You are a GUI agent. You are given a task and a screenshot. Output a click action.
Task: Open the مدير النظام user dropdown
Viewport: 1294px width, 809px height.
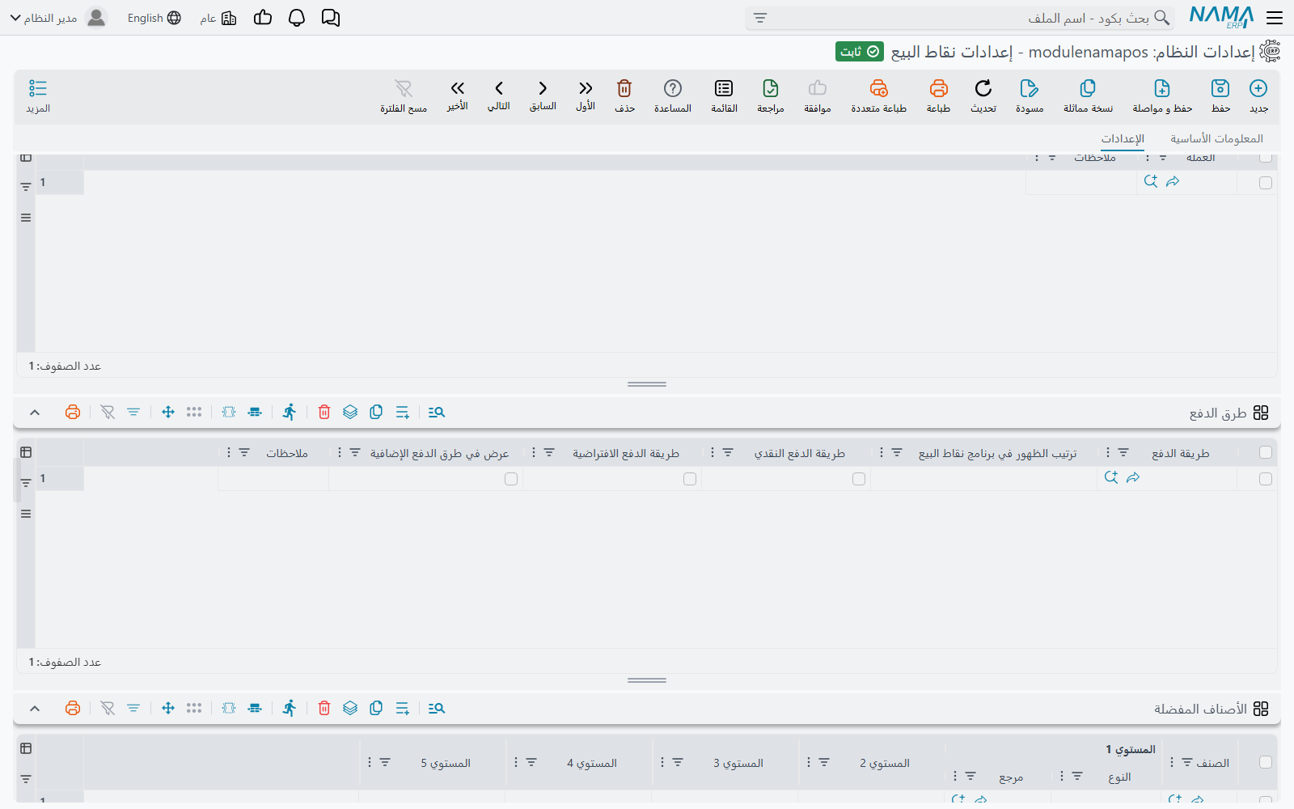(x=57, y=18)
